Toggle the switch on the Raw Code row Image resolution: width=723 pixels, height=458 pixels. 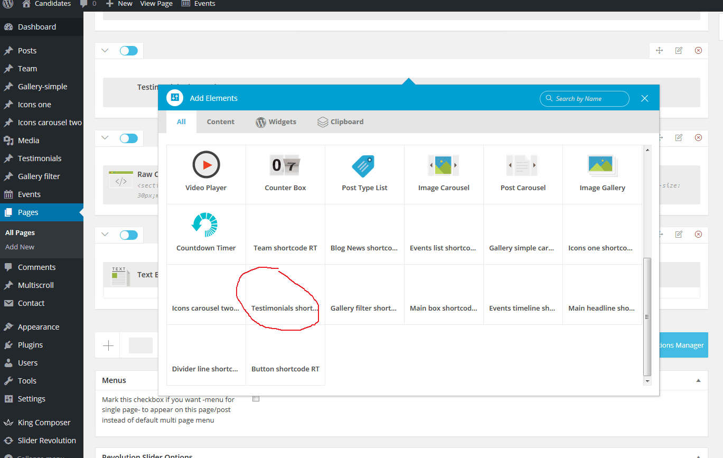(x=128, y=138)
